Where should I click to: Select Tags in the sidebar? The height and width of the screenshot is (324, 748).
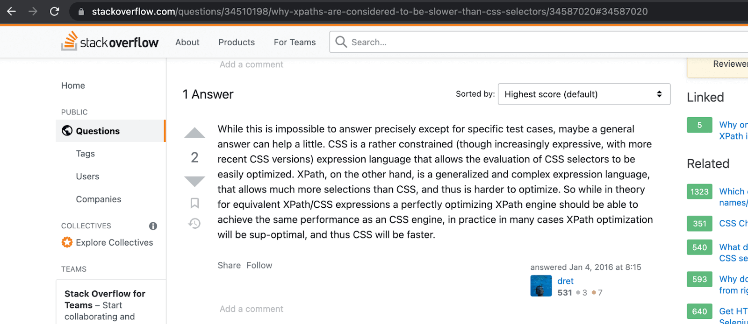click(x=86, y=154)
